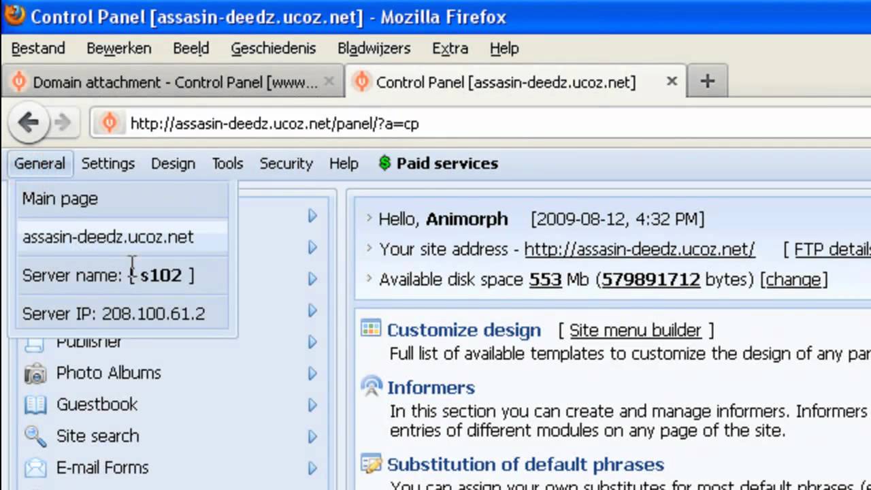
Task: Open the Site search module
Action: [x=97, y=436]
